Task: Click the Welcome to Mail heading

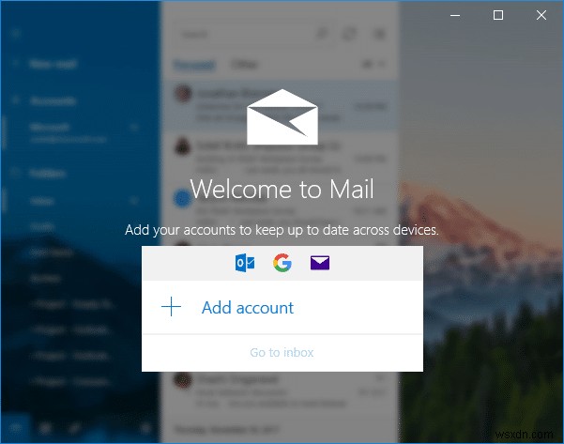Action: pyautogui.click(x=282, y=189)
